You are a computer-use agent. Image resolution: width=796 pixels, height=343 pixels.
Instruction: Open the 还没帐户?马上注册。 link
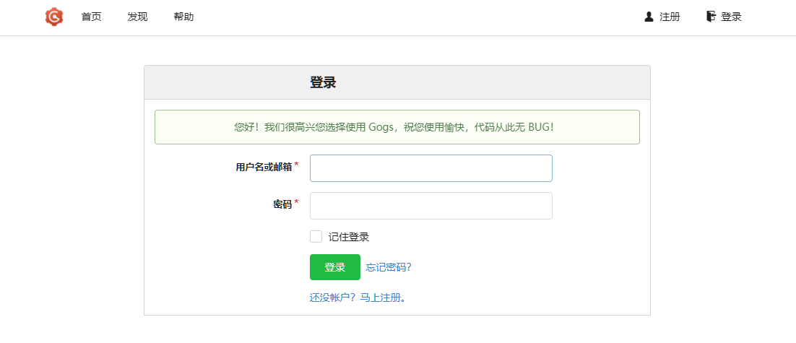click(x=358, y=298)
